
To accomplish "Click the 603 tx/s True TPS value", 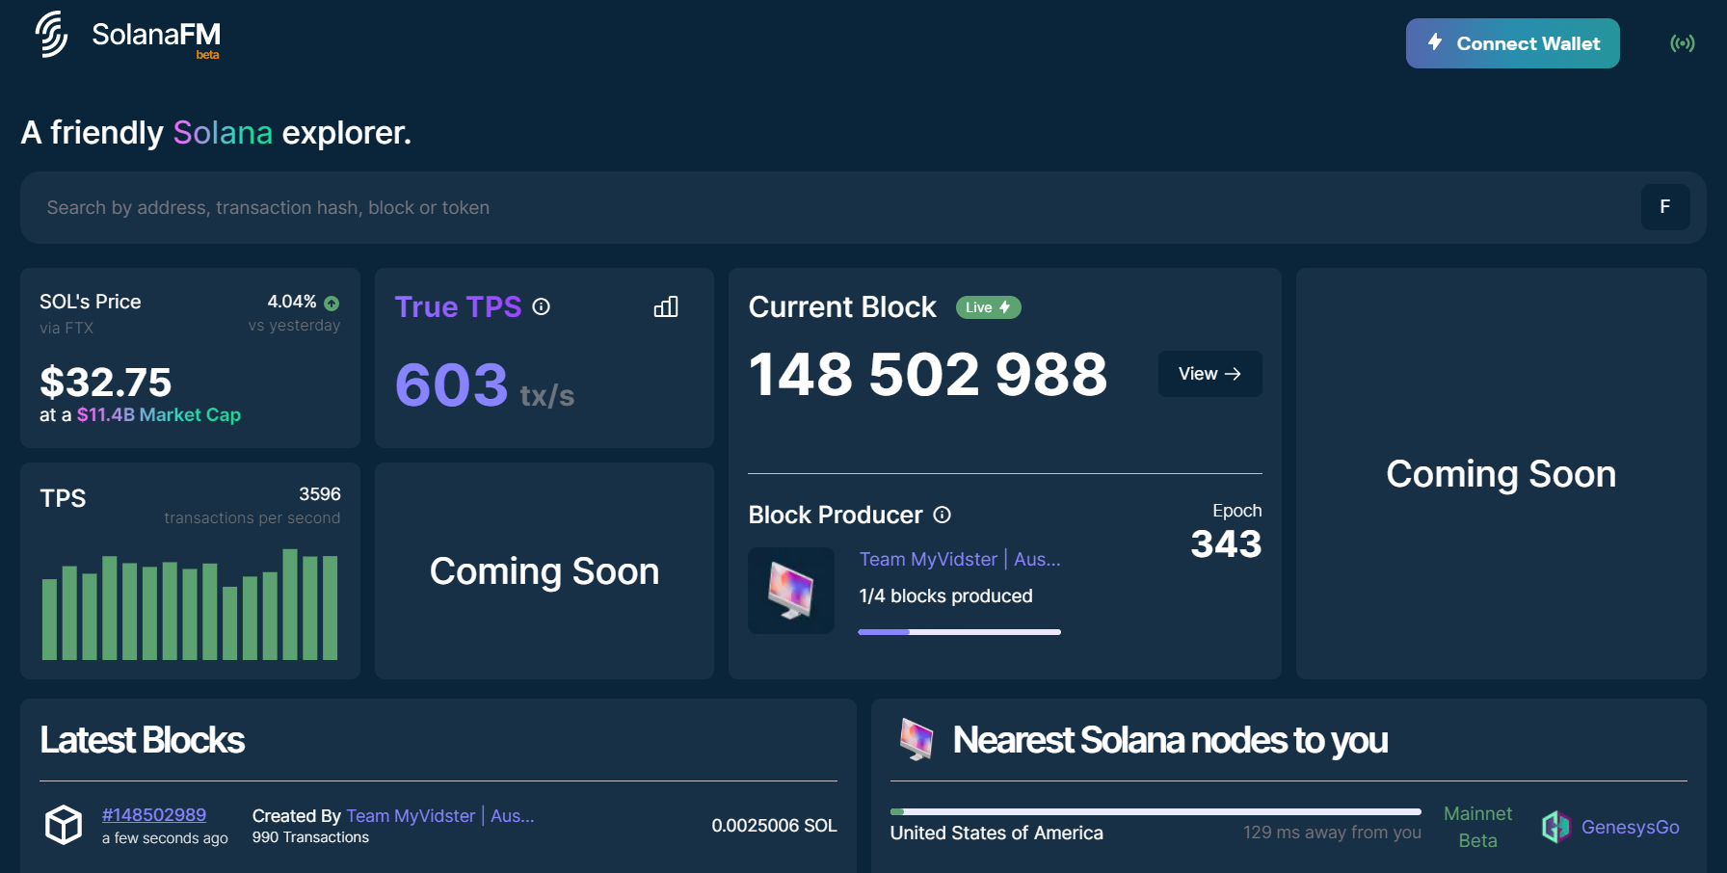I will pyautogui.click(x=485, y=385).
